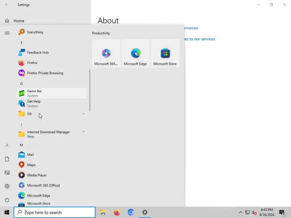
Task: Open Documents from the Start rail
Action: click(x=7, y=159)
